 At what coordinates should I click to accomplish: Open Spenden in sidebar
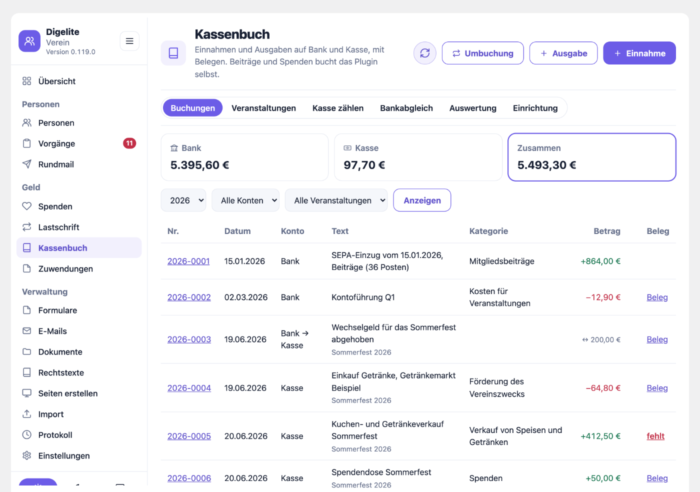coord(79,206)
